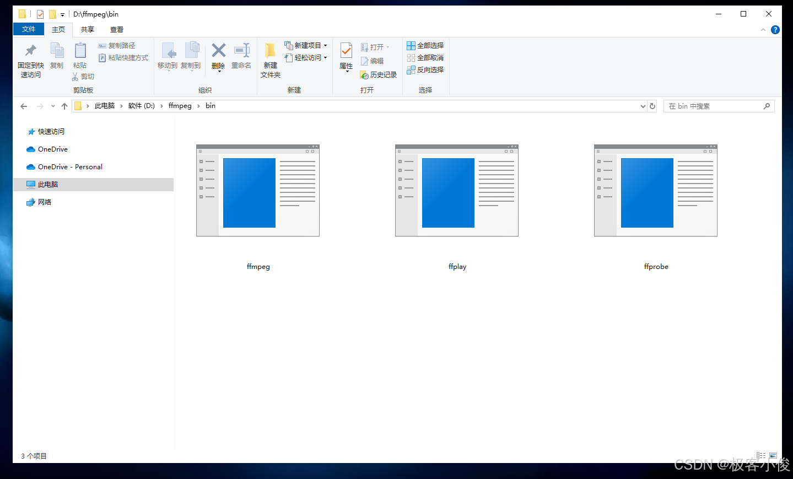The height and width of the screenshot is (479, 793).
Task: Click the Open (打开) button in the ribbon
Action: (x=375, y=47)
